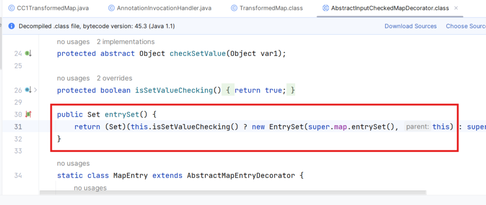Unfold the collapsed closing brace after return true

click(293, 90)
